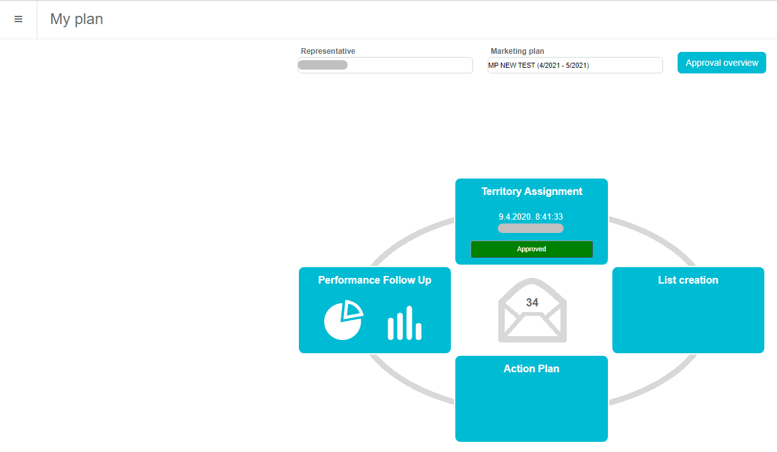Select the blurred representative name value
Screen dimensions: 777x452
point(322,65)
